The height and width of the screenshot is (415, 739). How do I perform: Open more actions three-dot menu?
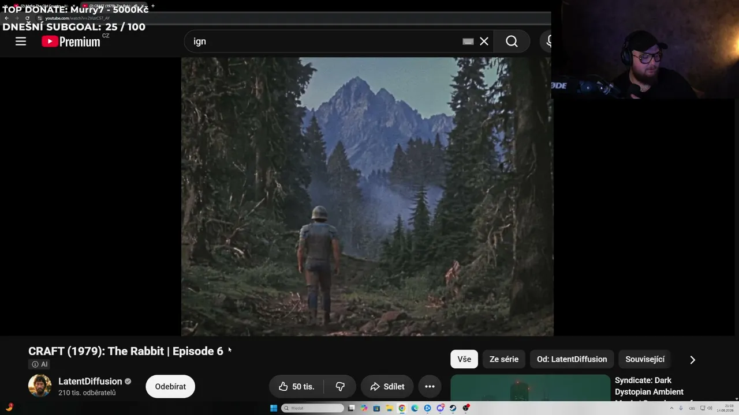click(430, 386)
